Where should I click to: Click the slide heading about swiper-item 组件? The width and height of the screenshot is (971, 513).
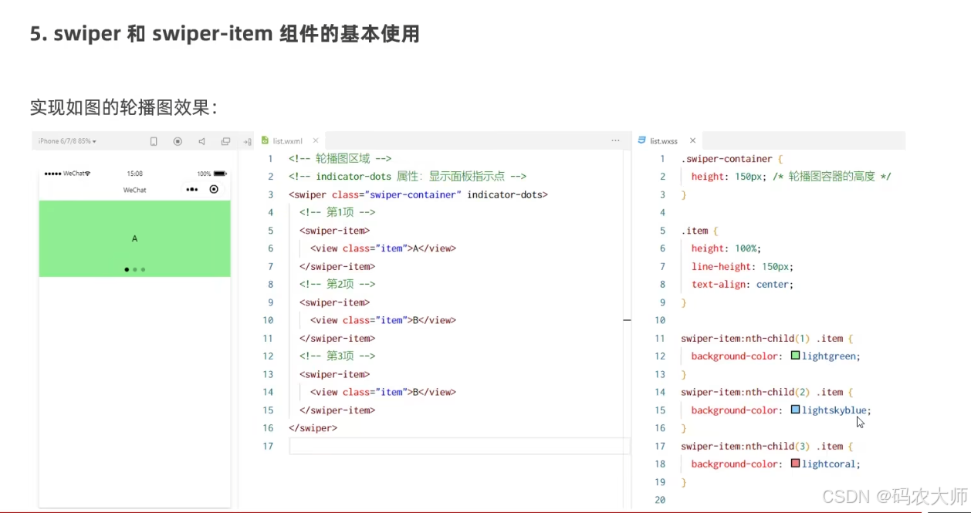(225, 34)
